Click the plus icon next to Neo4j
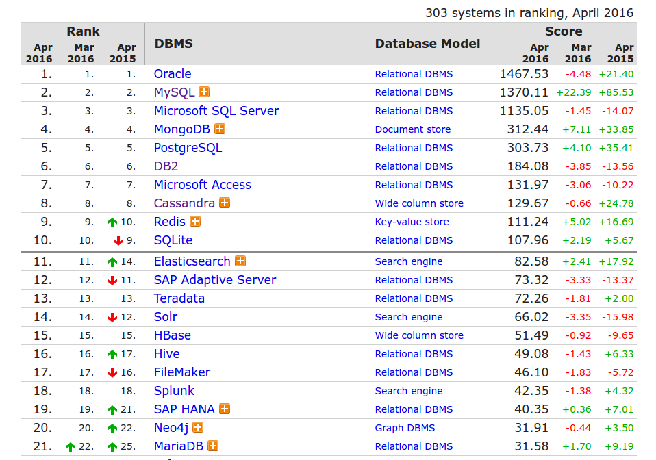 coord(198,427)
